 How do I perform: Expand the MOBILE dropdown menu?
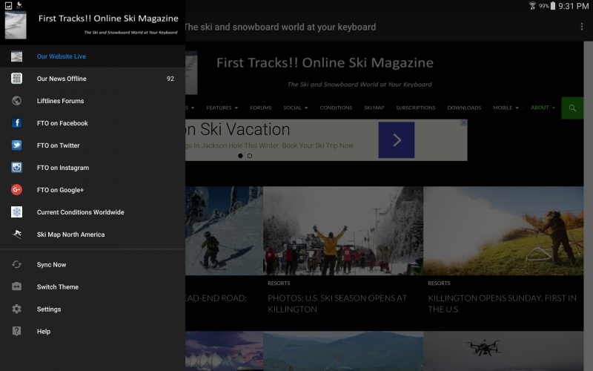tap(506, 108)
